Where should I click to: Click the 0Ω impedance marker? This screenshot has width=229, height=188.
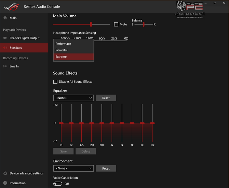tap(126, 38)
